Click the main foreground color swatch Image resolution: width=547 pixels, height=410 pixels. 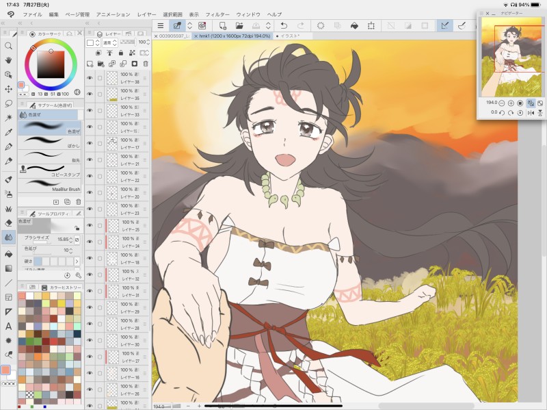(x=6, y=370)
